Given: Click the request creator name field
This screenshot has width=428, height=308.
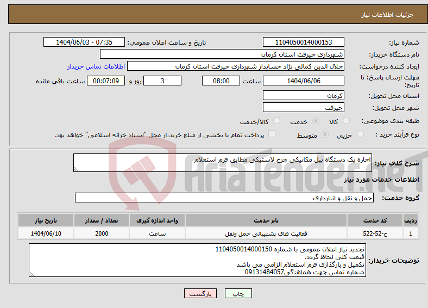Looking at the screenshot, I should coord(236,66).
